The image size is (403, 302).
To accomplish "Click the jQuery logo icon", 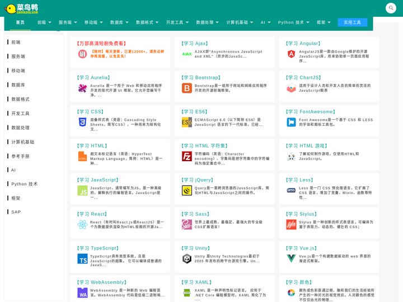I will [187, 191].
